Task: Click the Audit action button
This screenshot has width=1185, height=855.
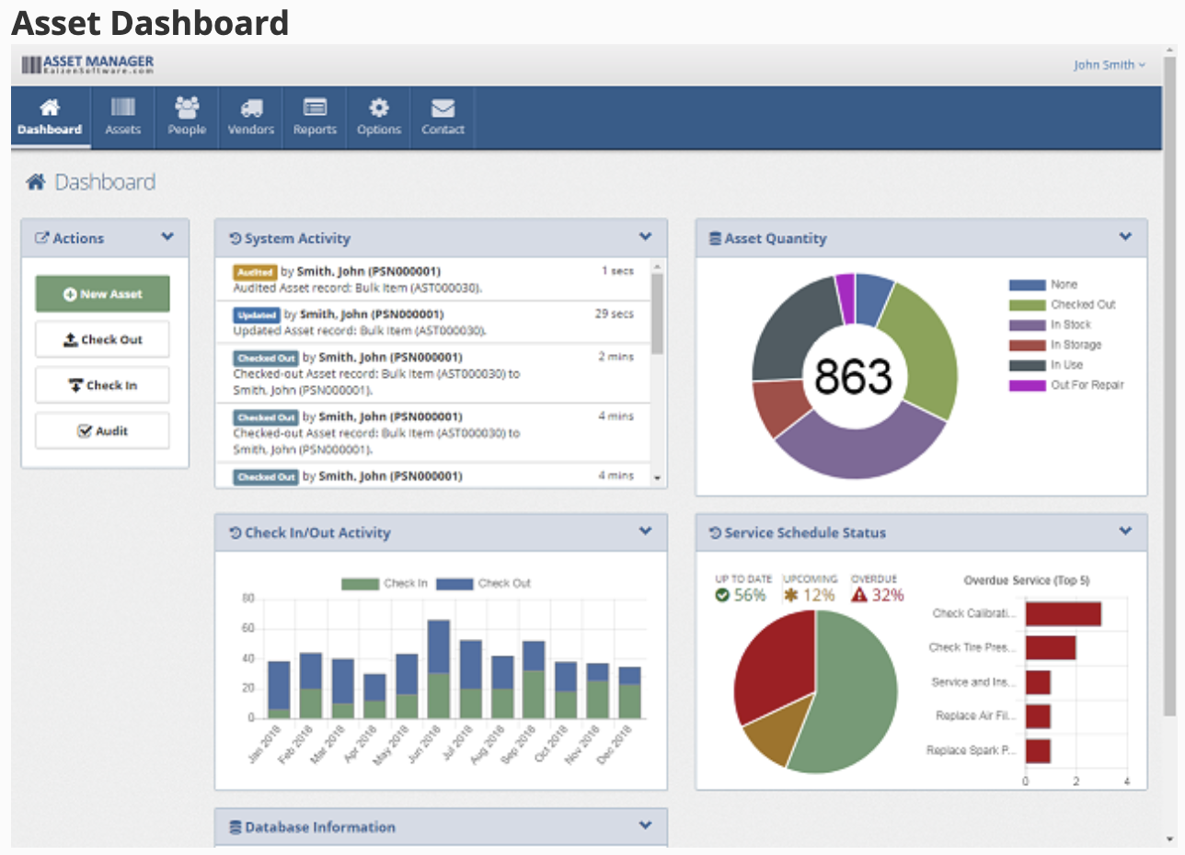Action: [103, 431]
